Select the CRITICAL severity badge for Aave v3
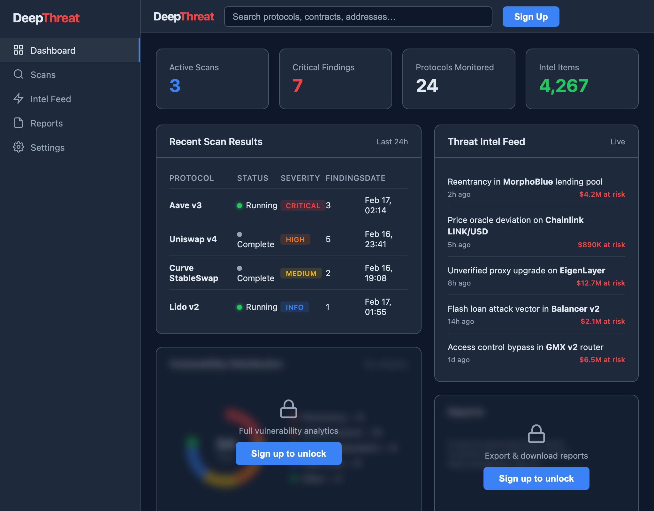This screenshot has height=511, width=654. tap(302, 206)
